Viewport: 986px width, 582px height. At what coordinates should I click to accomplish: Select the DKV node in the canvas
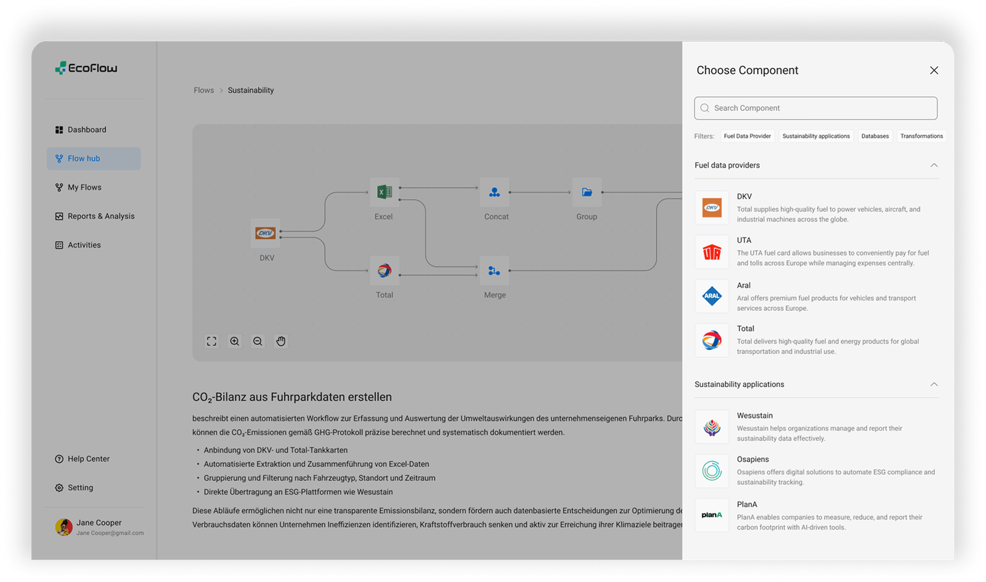pyautogui.click(x=266, y=233)
